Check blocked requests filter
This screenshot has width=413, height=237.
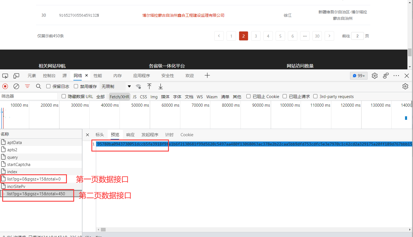coord(285,96)
